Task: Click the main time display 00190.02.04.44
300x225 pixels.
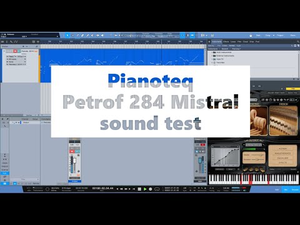Action: pyautogui.click(x=102, y=188)
